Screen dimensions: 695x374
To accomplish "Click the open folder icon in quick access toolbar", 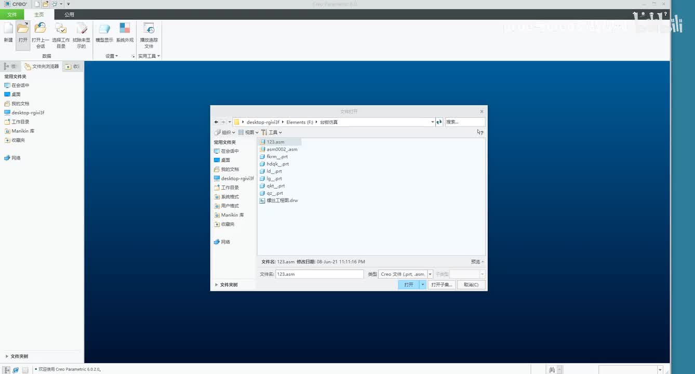I will [46, 4].
